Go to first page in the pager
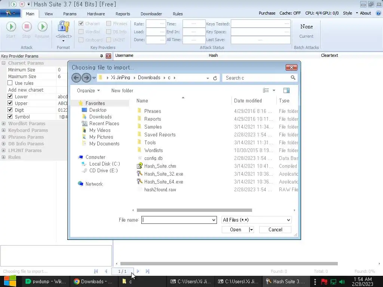 coord(96,271)
